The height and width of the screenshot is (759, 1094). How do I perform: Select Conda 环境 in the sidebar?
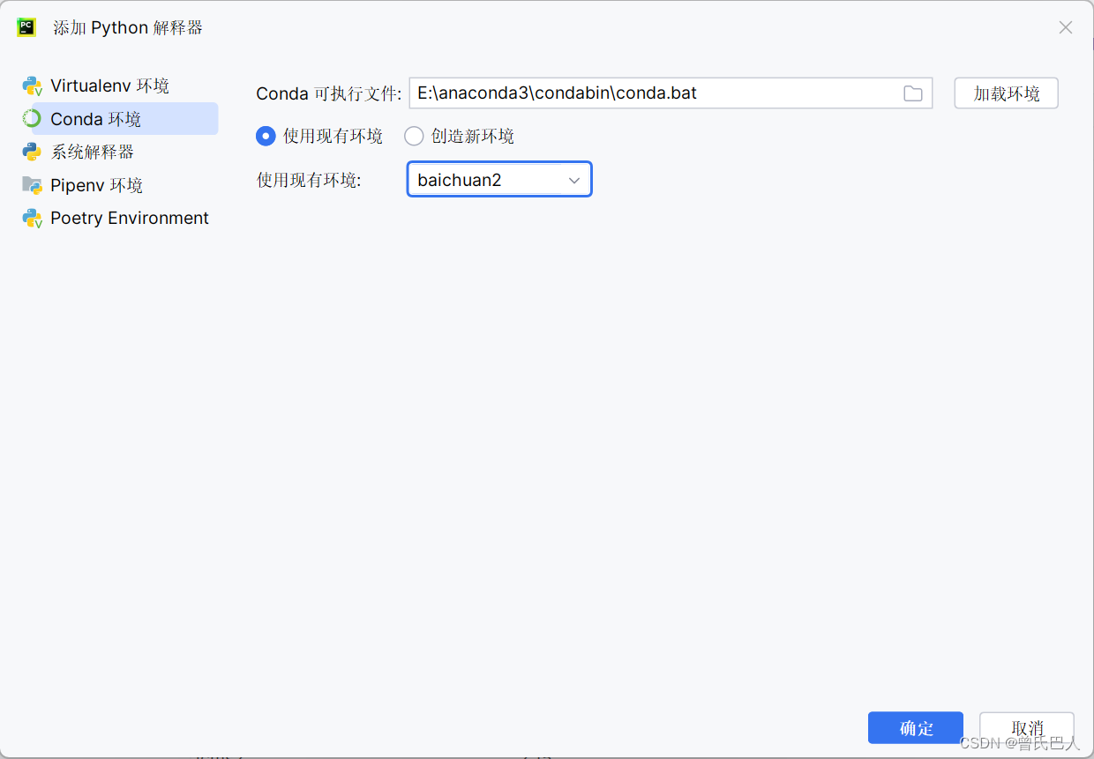pyautogui.click(x=119, y=119)
